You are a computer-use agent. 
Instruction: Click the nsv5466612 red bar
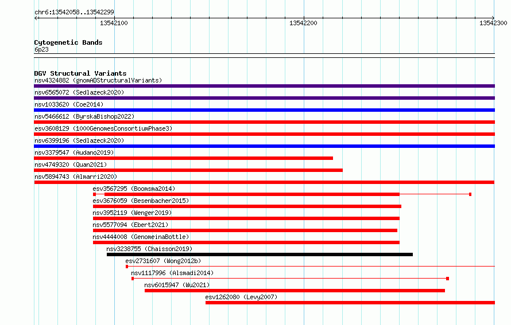click(x=264, y=122)
